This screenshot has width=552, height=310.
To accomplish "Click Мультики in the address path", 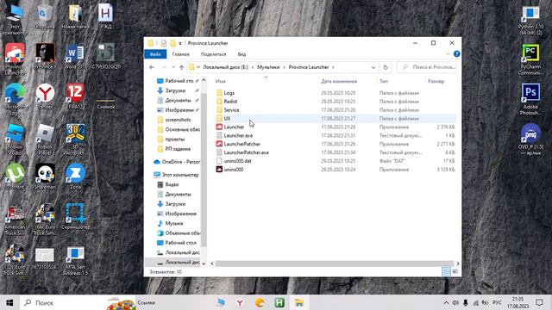I will [x=268, y=67].
